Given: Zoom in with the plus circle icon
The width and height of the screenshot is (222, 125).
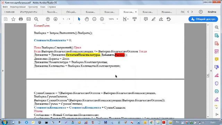Looking at the screenshot, I should coord(102,19).
